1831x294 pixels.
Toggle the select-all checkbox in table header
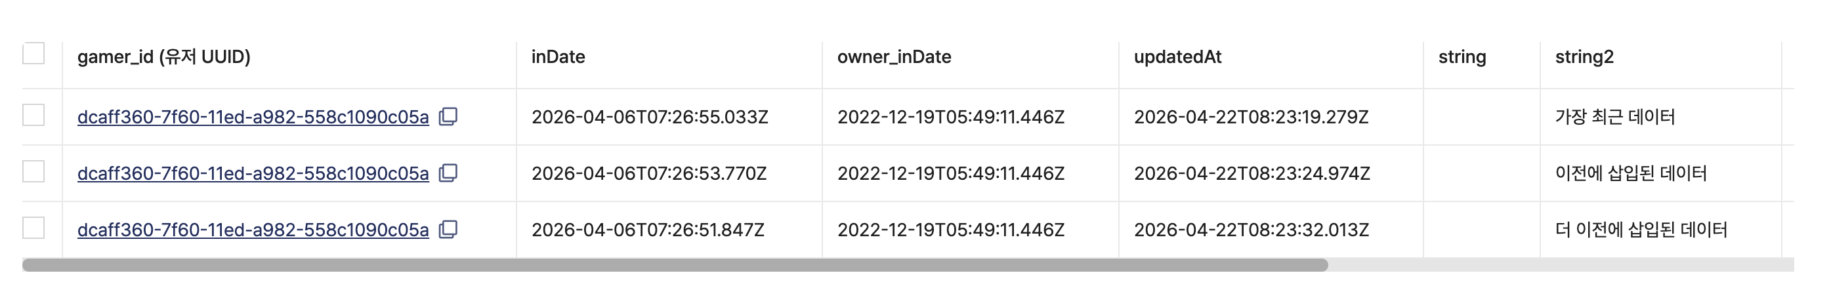click(x=33, y=54)
